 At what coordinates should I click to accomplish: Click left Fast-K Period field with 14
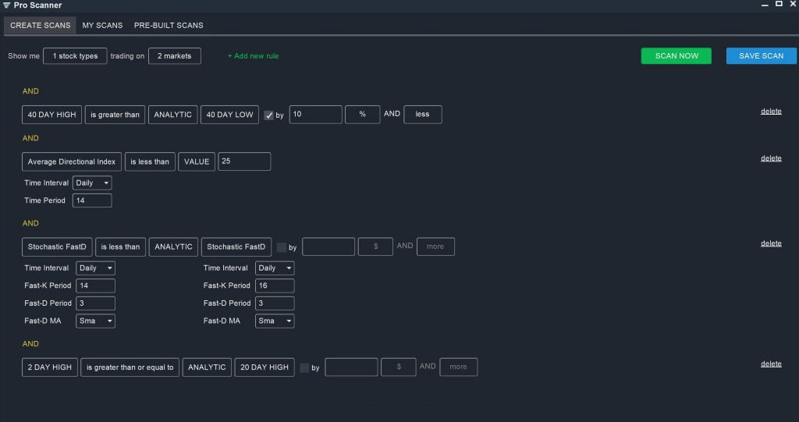pos(95,285)
